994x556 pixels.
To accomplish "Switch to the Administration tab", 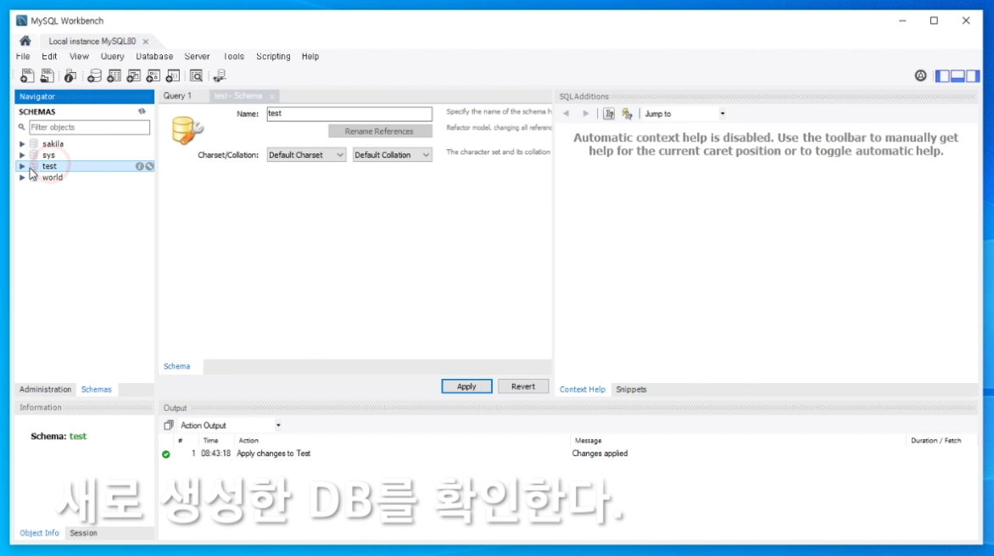I will [x=45, y=389].
